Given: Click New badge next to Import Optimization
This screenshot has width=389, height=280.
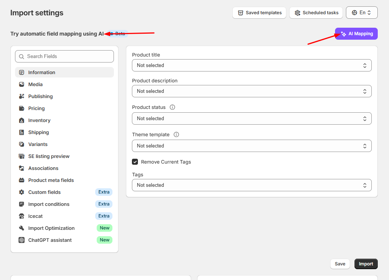Looking at the screenshot, I should tap(105, 228).
